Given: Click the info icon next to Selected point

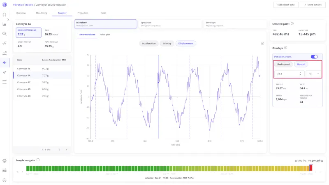Looking at the screenshot, I should point(292,24).
